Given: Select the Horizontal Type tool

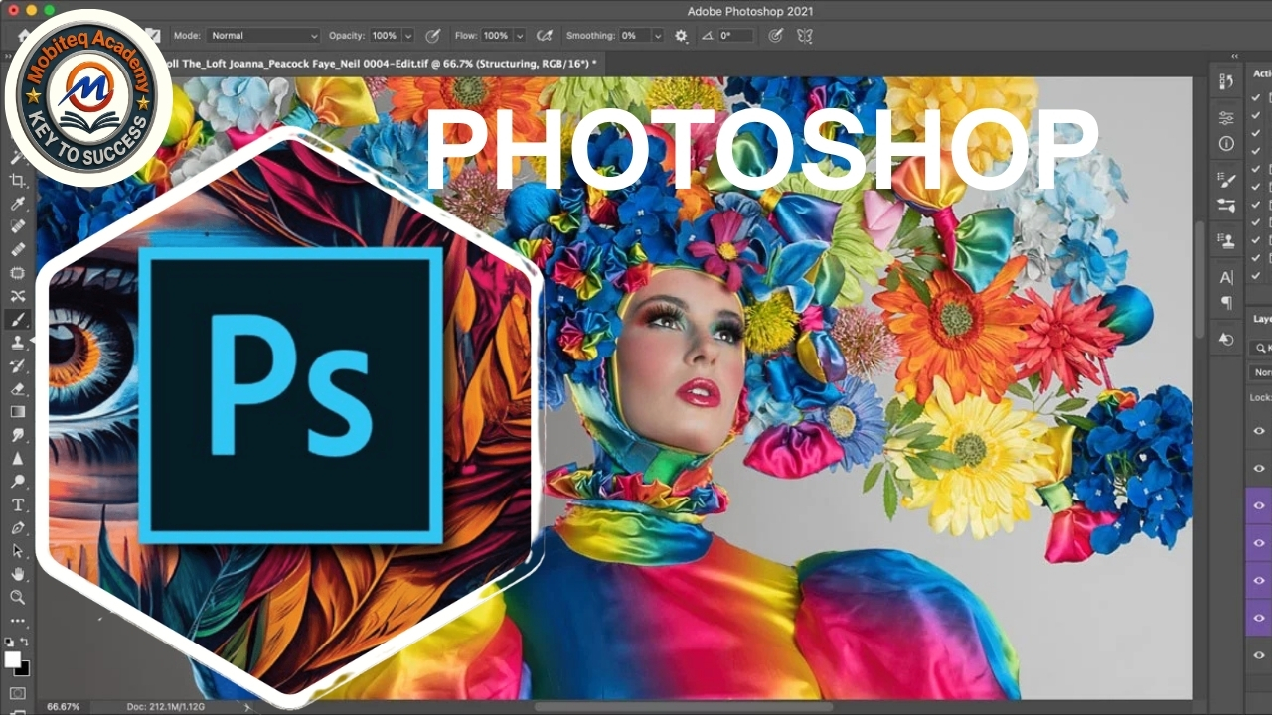Looking at the screenshot, I should pyautogui.click(x=17, y=504).
